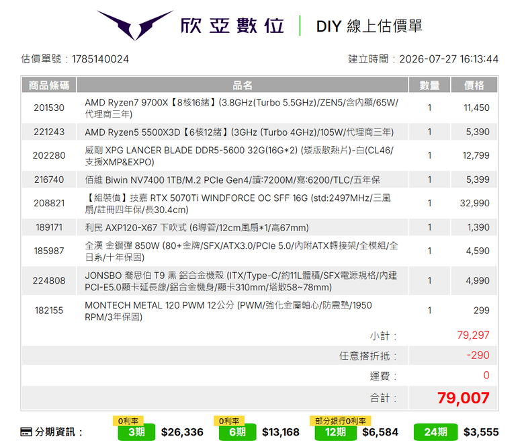Image resolution: width=524 pixels, height=447 pixels.
Task: Click product code 201530
Action: [x=49, y=108]
